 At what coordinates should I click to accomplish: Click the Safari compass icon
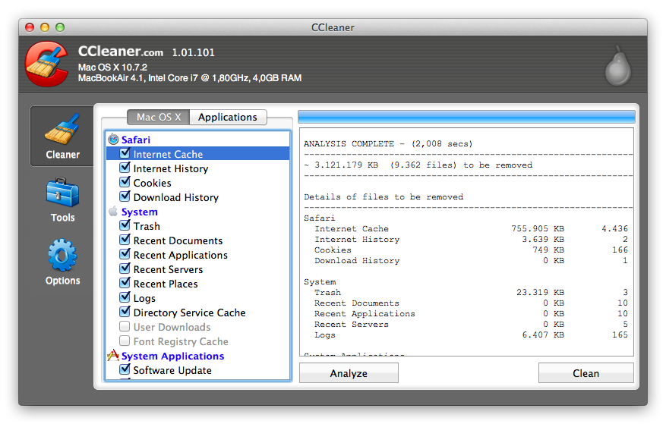(x=113, y=140)
